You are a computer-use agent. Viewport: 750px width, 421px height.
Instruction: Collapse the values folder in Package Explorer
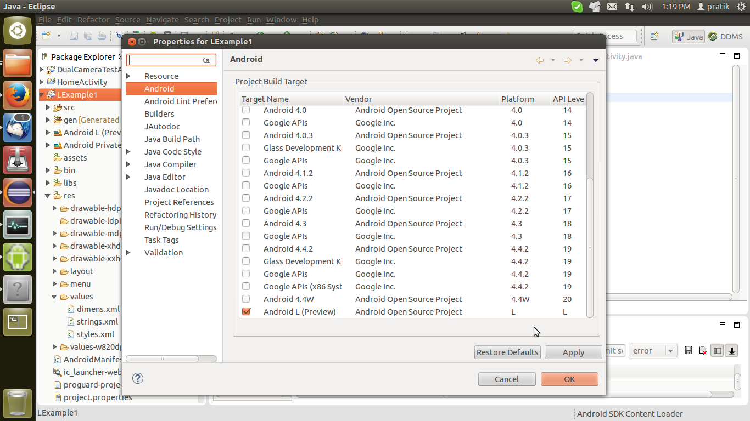pyautogui.click(x=54, y=297)
